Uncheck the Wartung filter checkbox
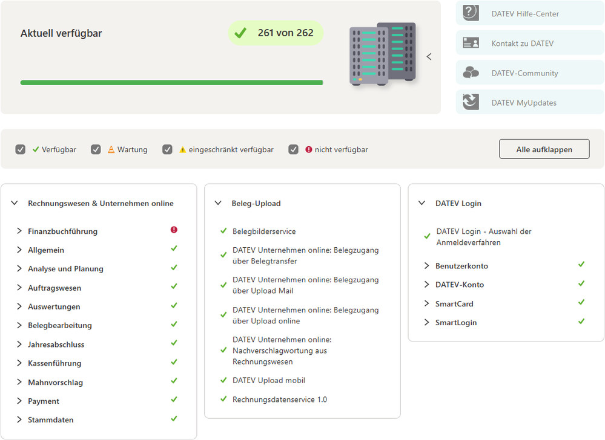 point(96,149)
